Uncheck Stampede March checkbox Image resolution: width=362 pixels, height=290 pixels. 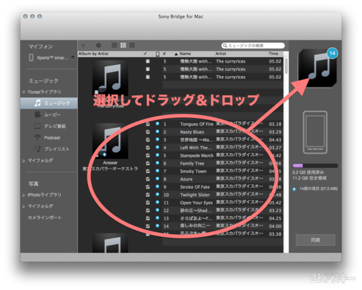pyautogui.click(x=148, y=156)
